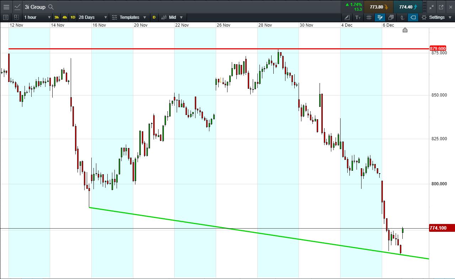Pop out the chart into a new window
The image size is (455, 279).
pyautogui.click(x=441, y=7)
